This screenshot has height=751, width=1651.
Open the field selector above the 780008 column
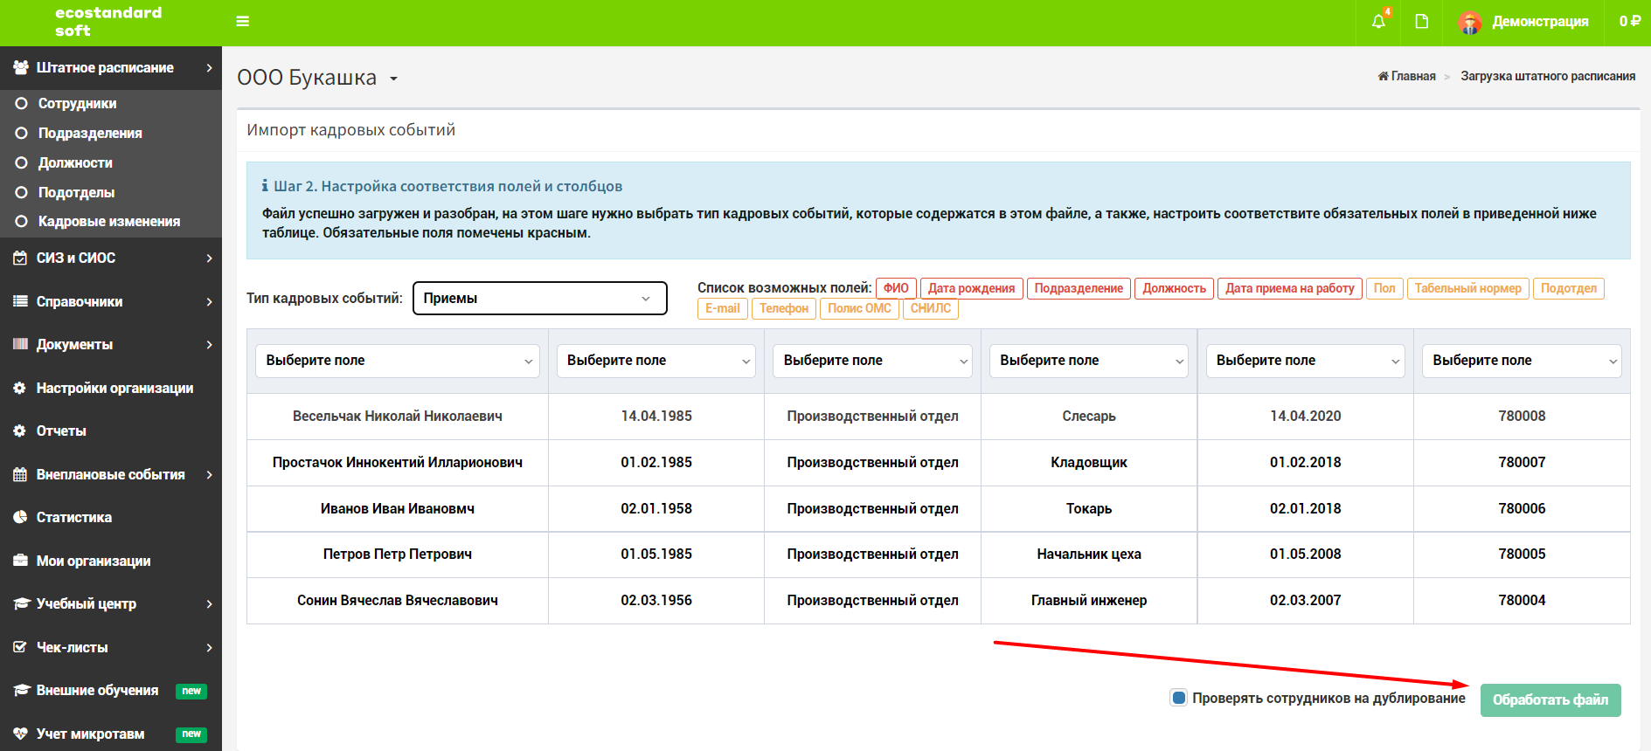click(x=1522, y=361)
